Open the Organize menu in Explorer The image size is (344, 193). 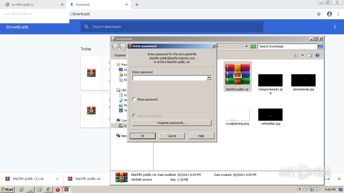click(120, 55)
